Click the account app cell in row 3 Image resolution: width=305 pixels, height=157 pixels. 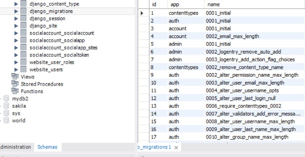[x=186, y=29]
